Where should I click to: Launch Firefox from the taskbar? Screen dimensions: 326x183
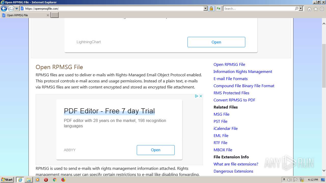pyautogui.click(x=63, y=180)
